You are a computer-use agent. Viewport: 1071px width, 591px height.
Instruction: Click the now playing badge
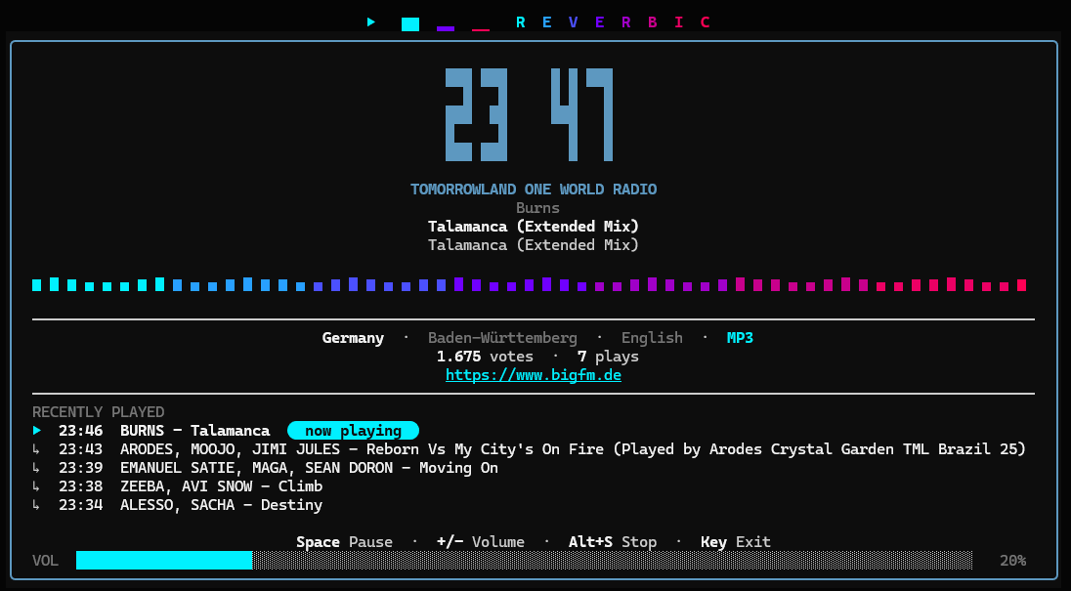[x=353, y=431]
